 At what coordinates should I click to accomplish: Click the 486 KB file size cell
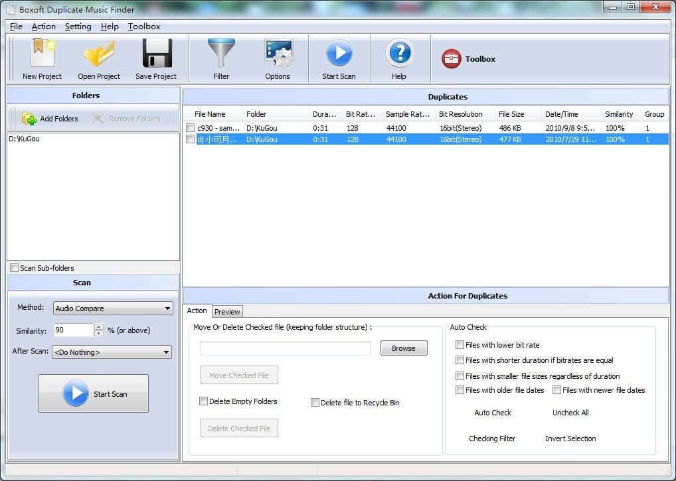(x=509, y=128)
